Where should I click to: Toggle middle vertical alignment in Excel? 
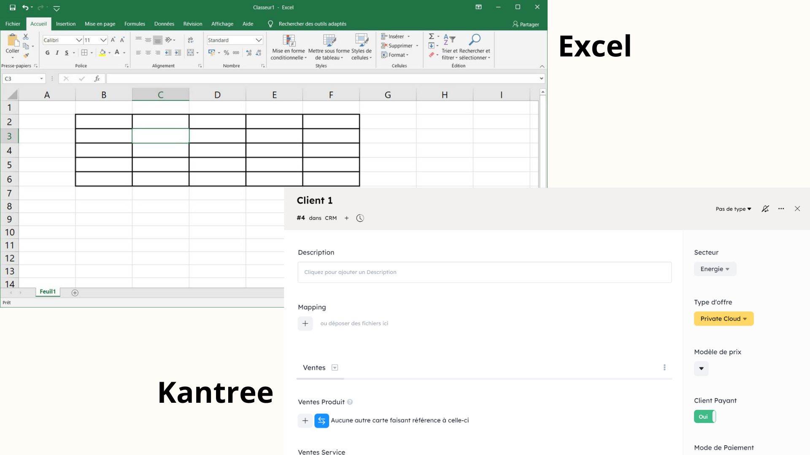click(x=148, y=40)
